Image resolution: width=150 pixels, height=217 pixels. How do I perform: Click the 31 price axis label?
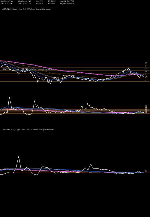tap(146, 74)
